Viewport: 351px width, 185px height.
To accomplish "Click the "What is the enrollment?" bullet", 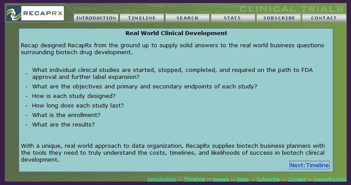I will [66, 115].
